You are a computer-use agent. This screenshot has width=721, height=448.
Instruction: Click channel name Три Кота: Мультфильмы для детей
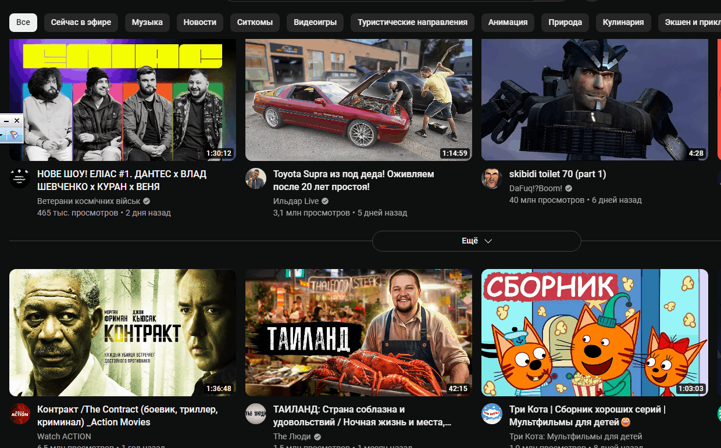point(576,436)
